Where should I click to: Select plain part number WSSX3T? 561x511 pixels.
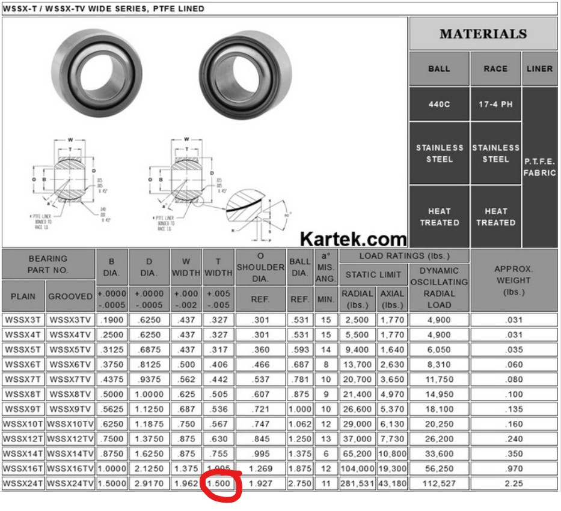[x=23, y=320]
